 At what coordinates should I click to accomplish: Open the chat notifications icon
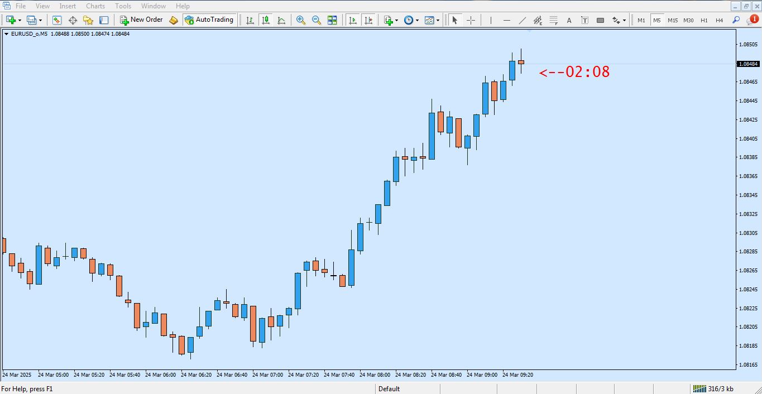coord(751,20)
